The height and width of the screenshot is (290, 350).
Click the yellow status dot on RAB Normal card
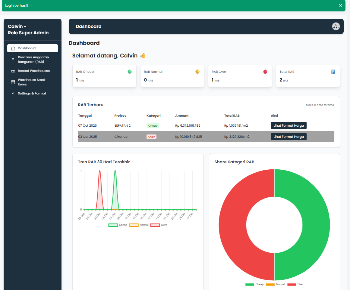click(x=197, y=72)
